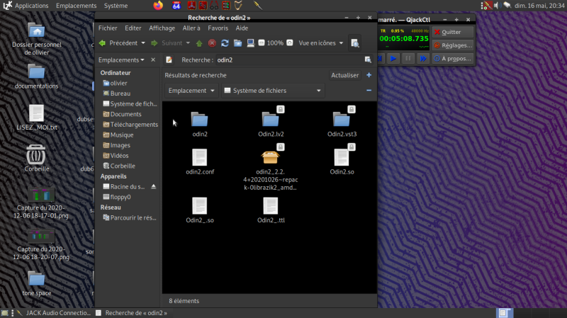This screenshot has width=567, height=318.
Task: Open the Système de fichiers location dropdown
Action: pos(273,91)
